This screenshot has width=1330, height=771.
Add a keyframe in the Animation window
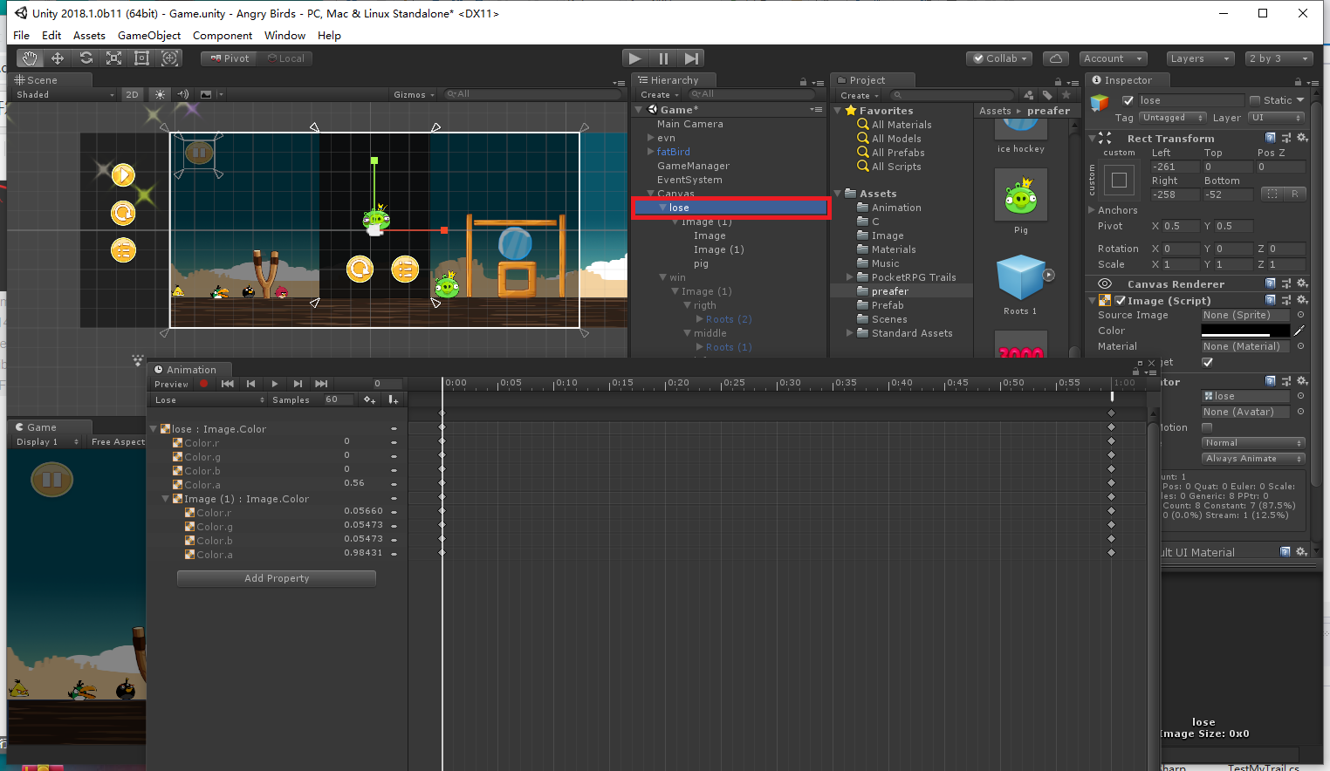[370, 399]
